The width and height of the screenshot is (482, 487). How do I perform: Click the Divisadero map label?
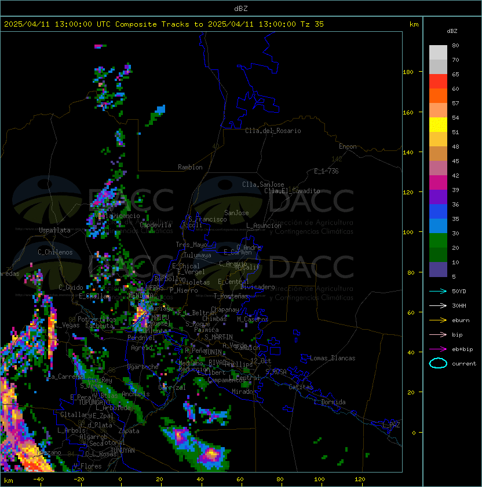(x=257, y=287)
